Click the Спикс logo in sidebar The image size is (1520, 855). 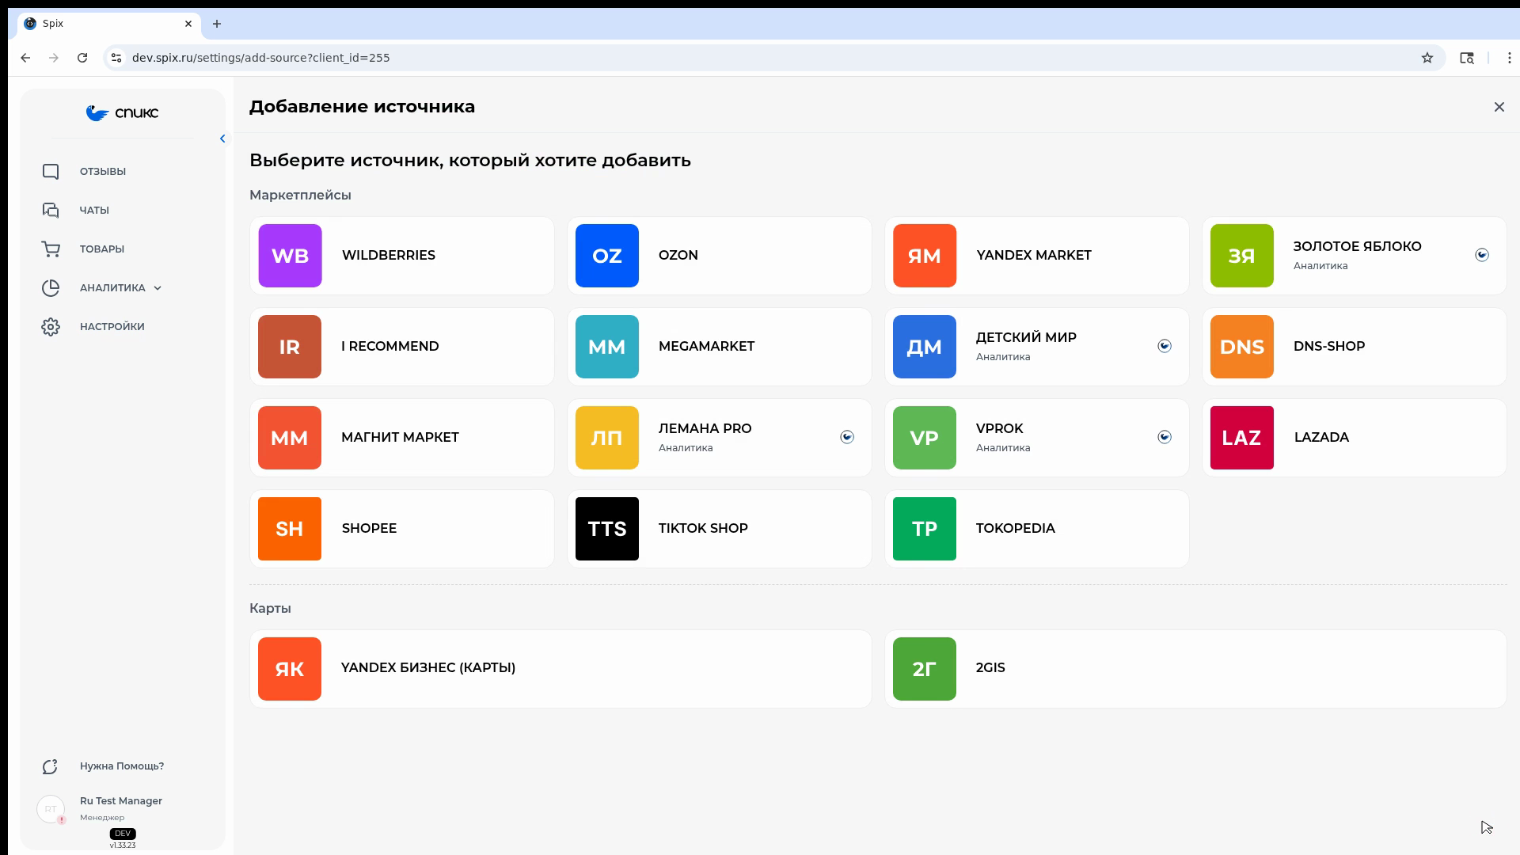point(122,113)
